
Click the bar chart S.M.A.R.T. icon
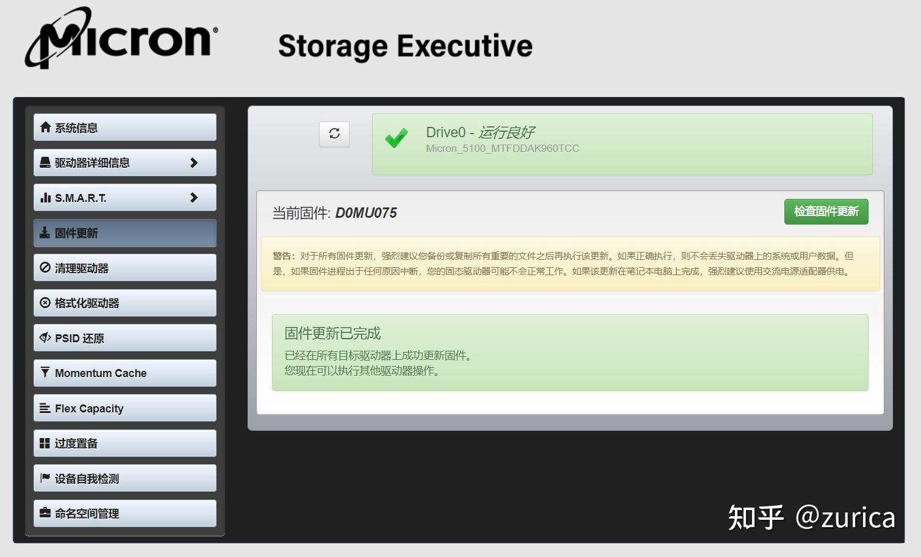pos(45,198)
